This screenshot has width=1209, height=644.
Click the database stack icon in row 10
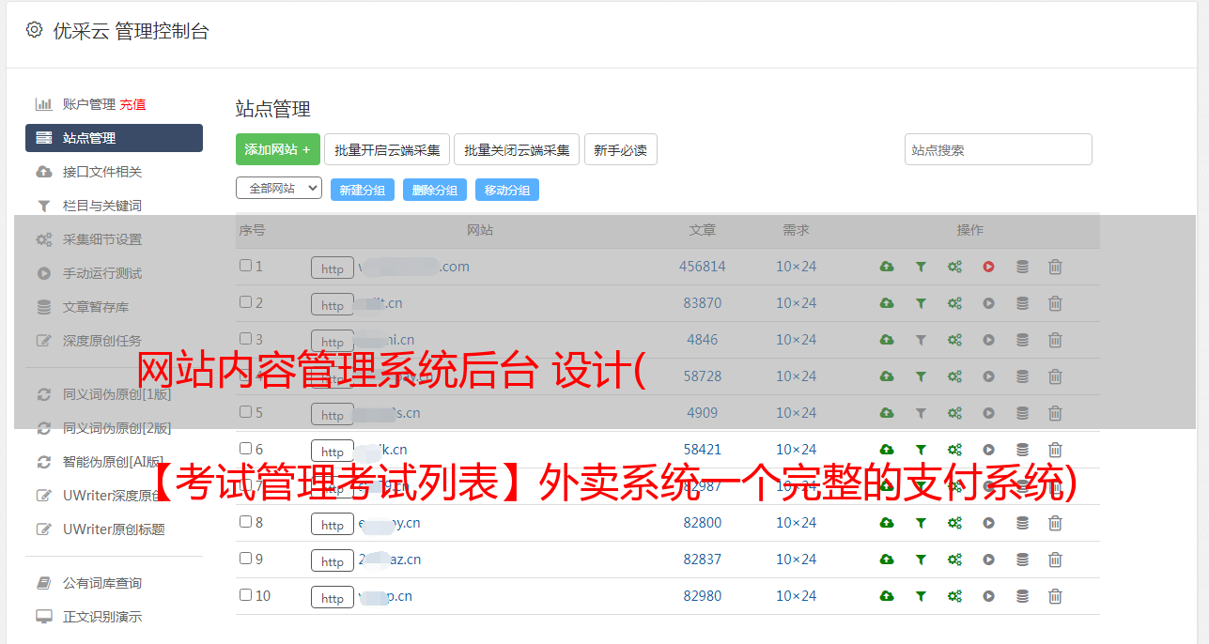(x=1022, y=596)
